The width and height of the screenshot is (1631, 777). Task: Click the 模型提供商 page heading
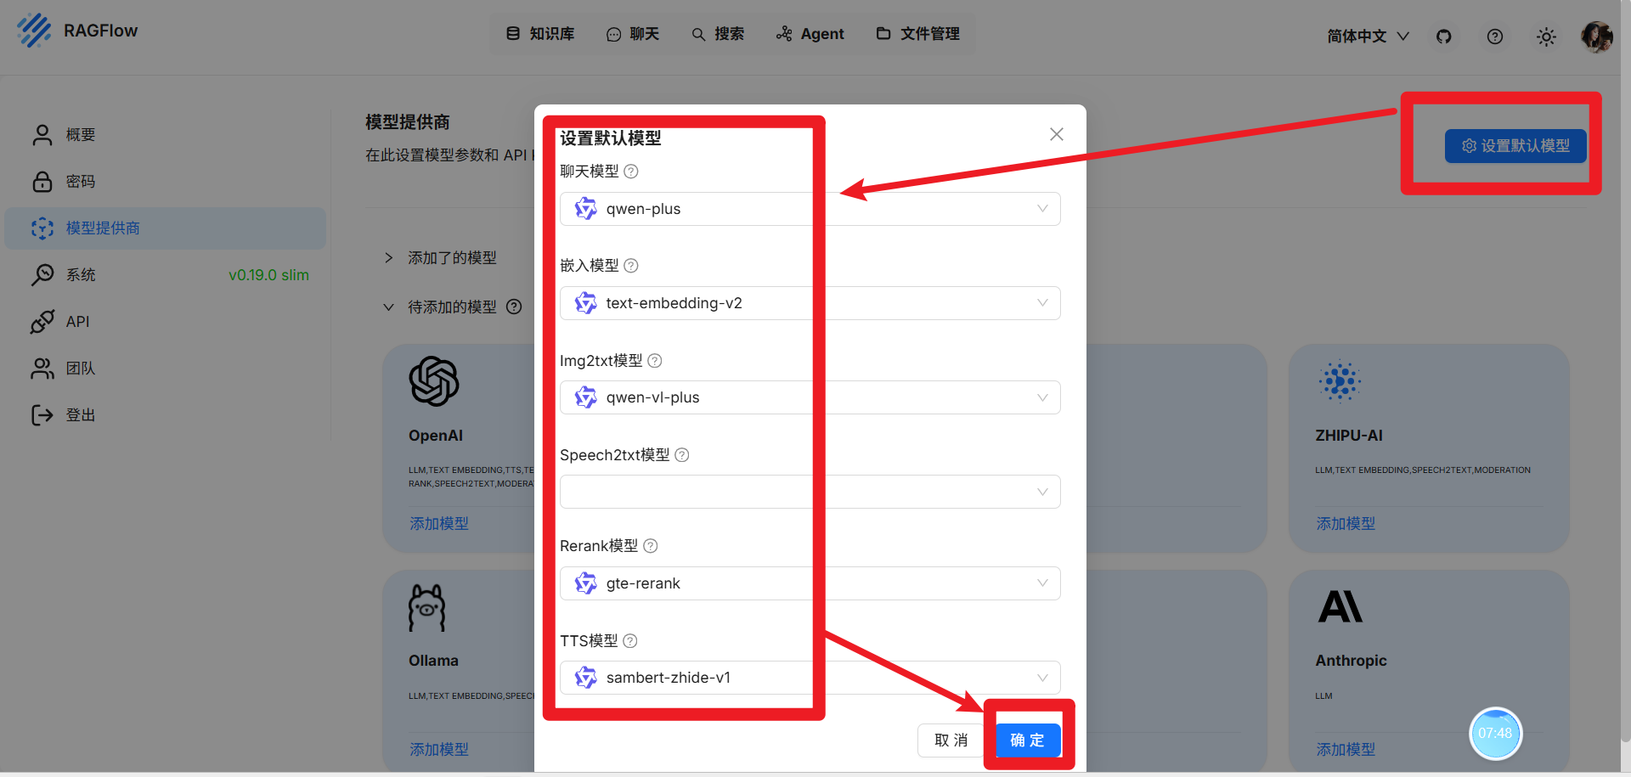408,122
